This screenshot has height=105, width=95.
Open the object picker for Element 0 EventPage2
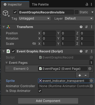[90, 69]
